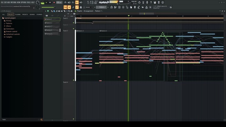Toggle the metronome icon
226x127 pixels.
tap(65, 3)
